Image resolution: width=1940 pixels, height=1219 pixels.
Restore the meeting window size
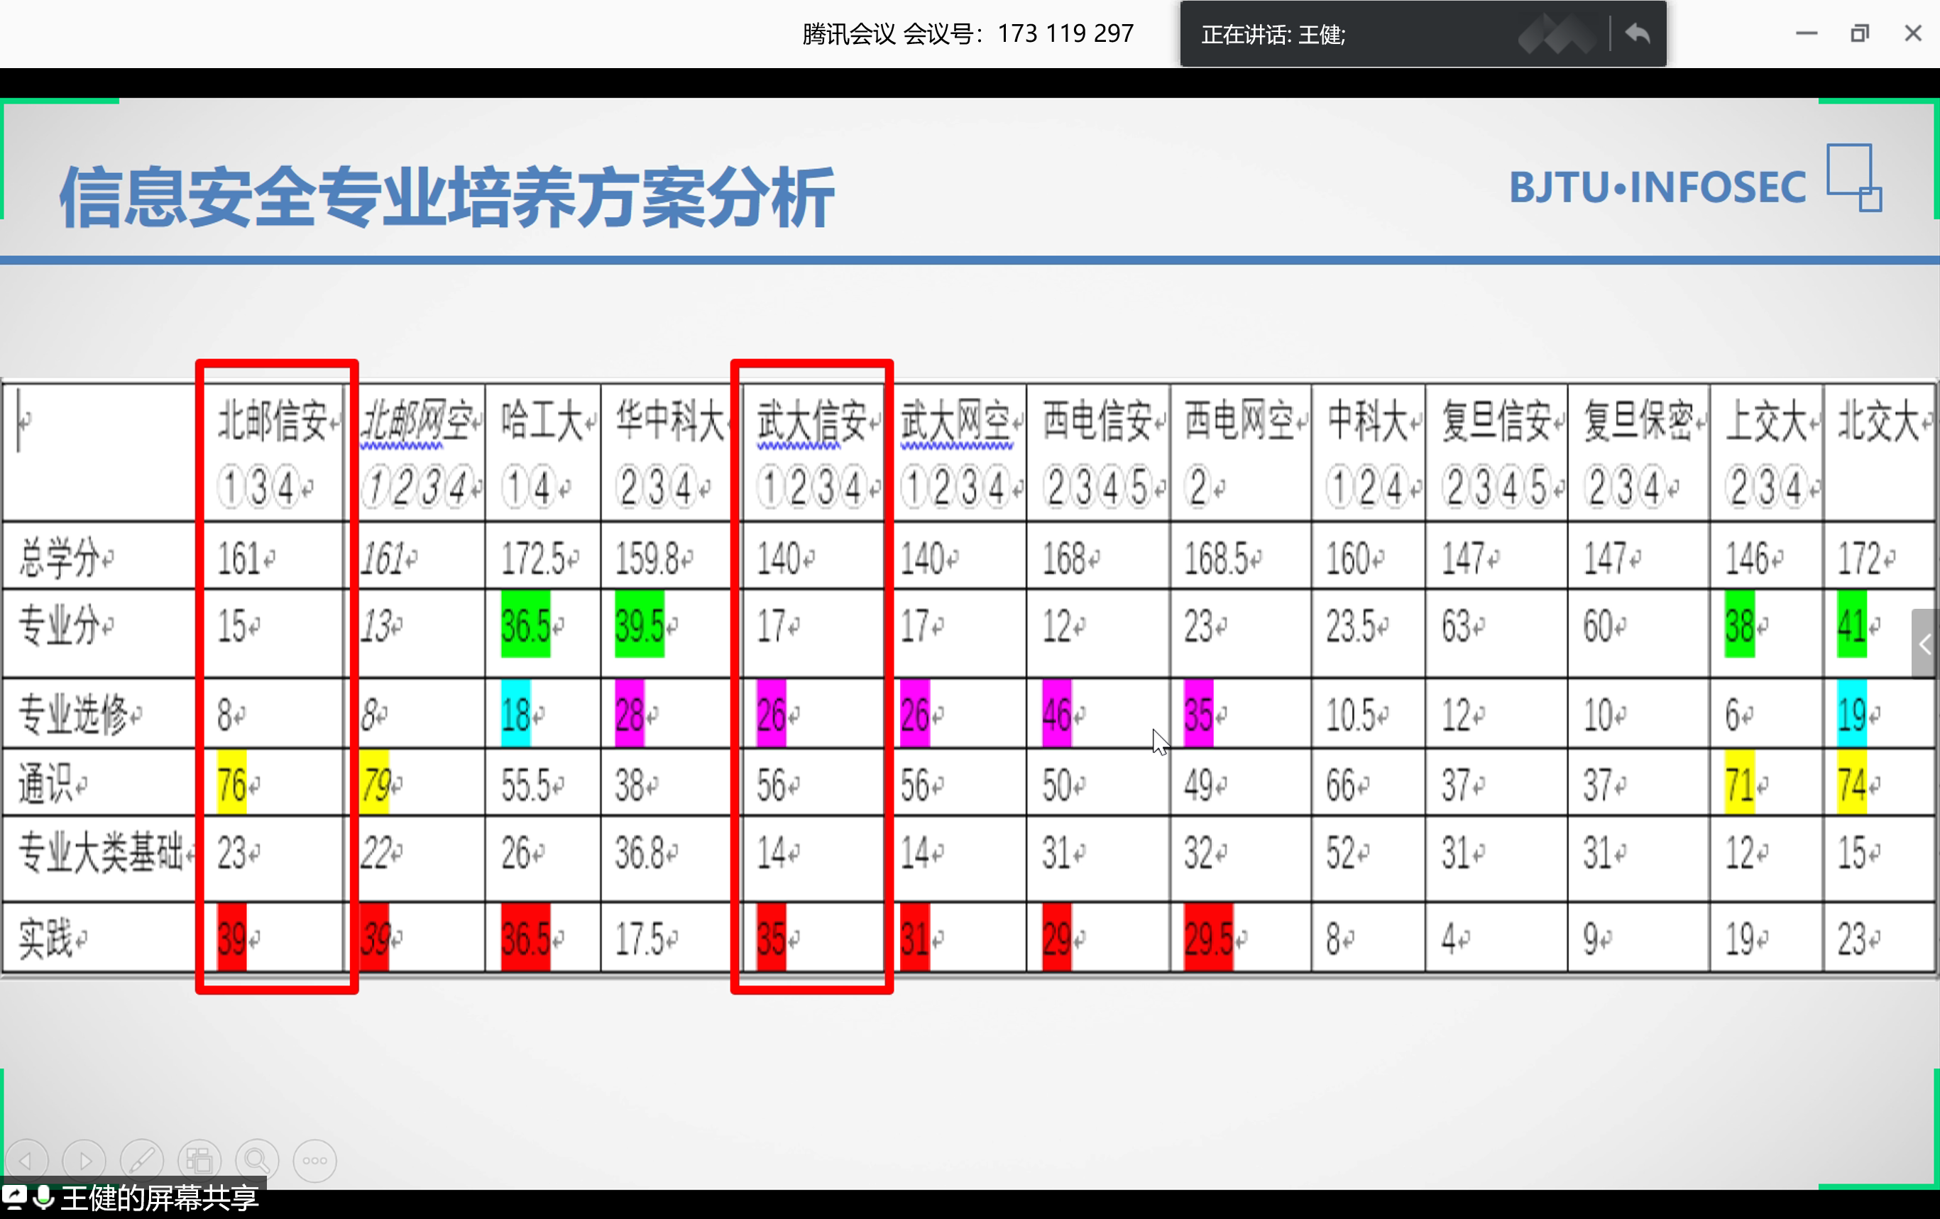(x=1860, y=34)
